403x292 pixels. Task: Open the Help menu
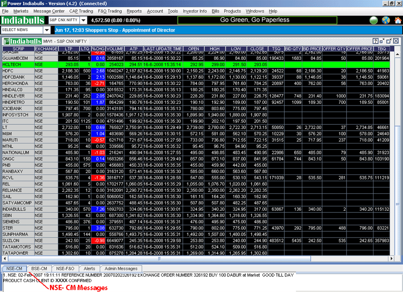pyautogui.click(x=273, y=11)
